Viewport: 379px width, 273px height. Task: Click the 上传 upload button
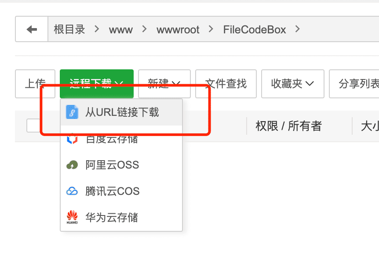(35, 84)
